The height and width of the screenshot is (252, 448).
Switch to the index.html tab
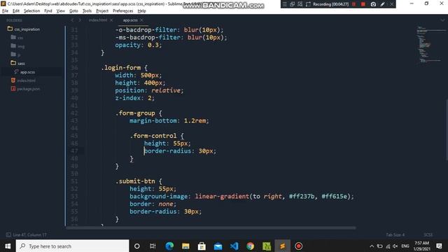coord(98,20)
